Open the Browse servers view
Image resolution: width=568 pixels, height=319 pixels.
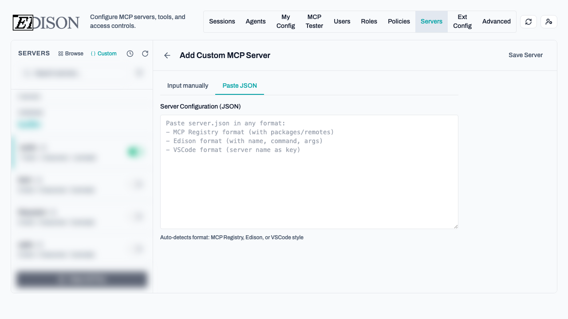(x=71, y=53)
